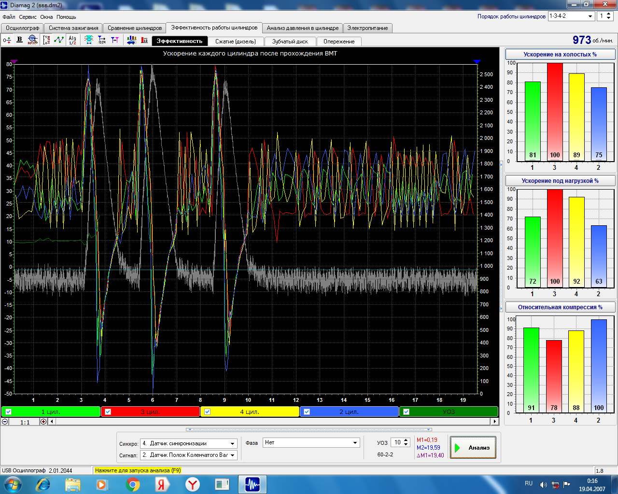Click the blue cylinder 2 relative compression bar
618x494 pixels.
click(599, 366)
